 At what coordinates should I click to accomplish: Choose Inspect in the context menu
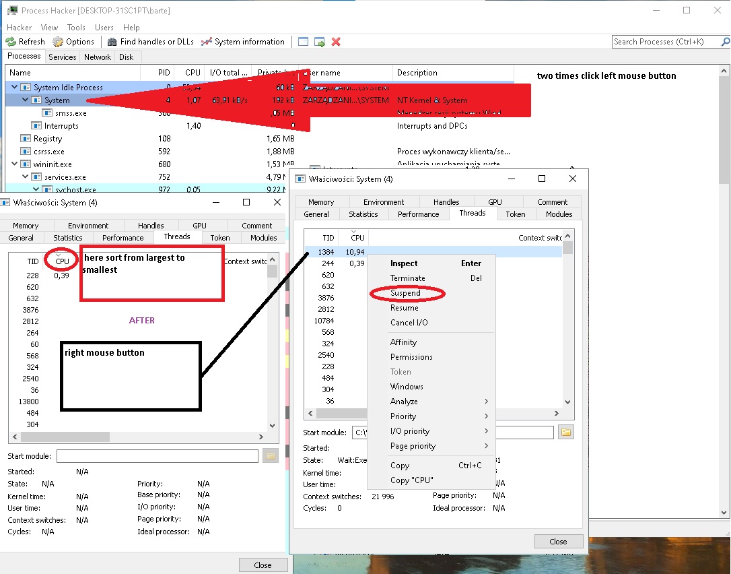tap(431, 263)
